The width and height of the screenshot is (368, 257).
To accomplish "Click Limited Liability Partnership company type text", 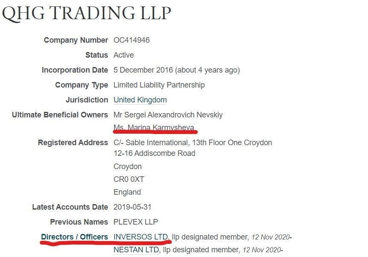I will [x=159, y=85].
